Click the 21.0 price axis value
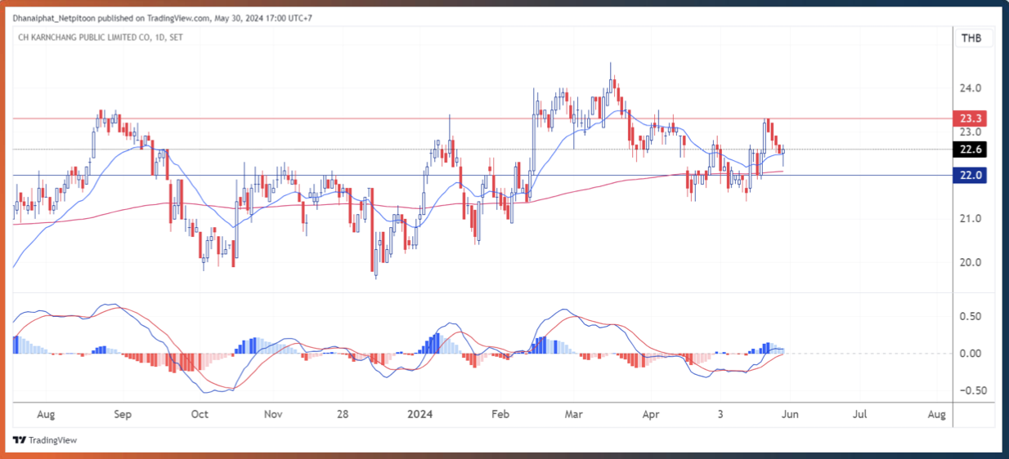Image resolution: width=1009 pixels, height=459 pixels. pyautogui.click(x=971, y=219)
